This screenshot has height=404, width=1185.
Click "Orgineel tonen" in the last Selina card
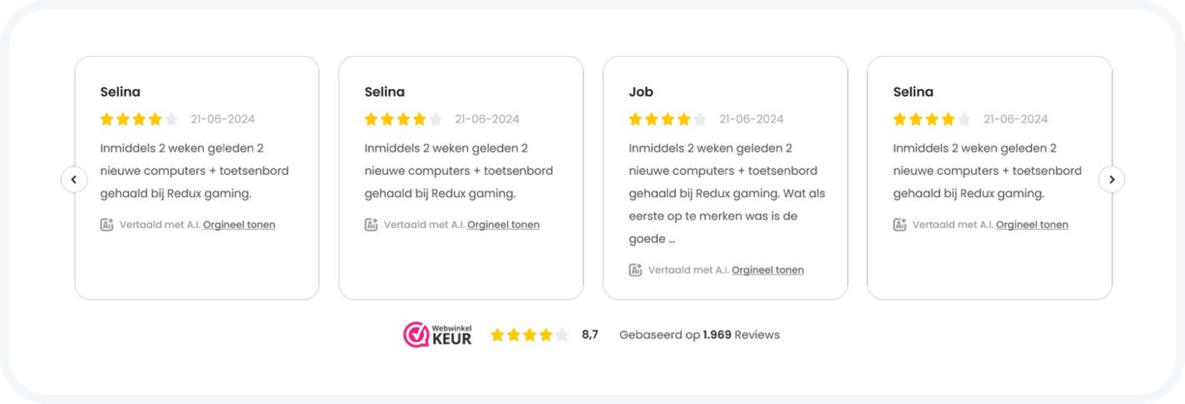[1032, 225]
